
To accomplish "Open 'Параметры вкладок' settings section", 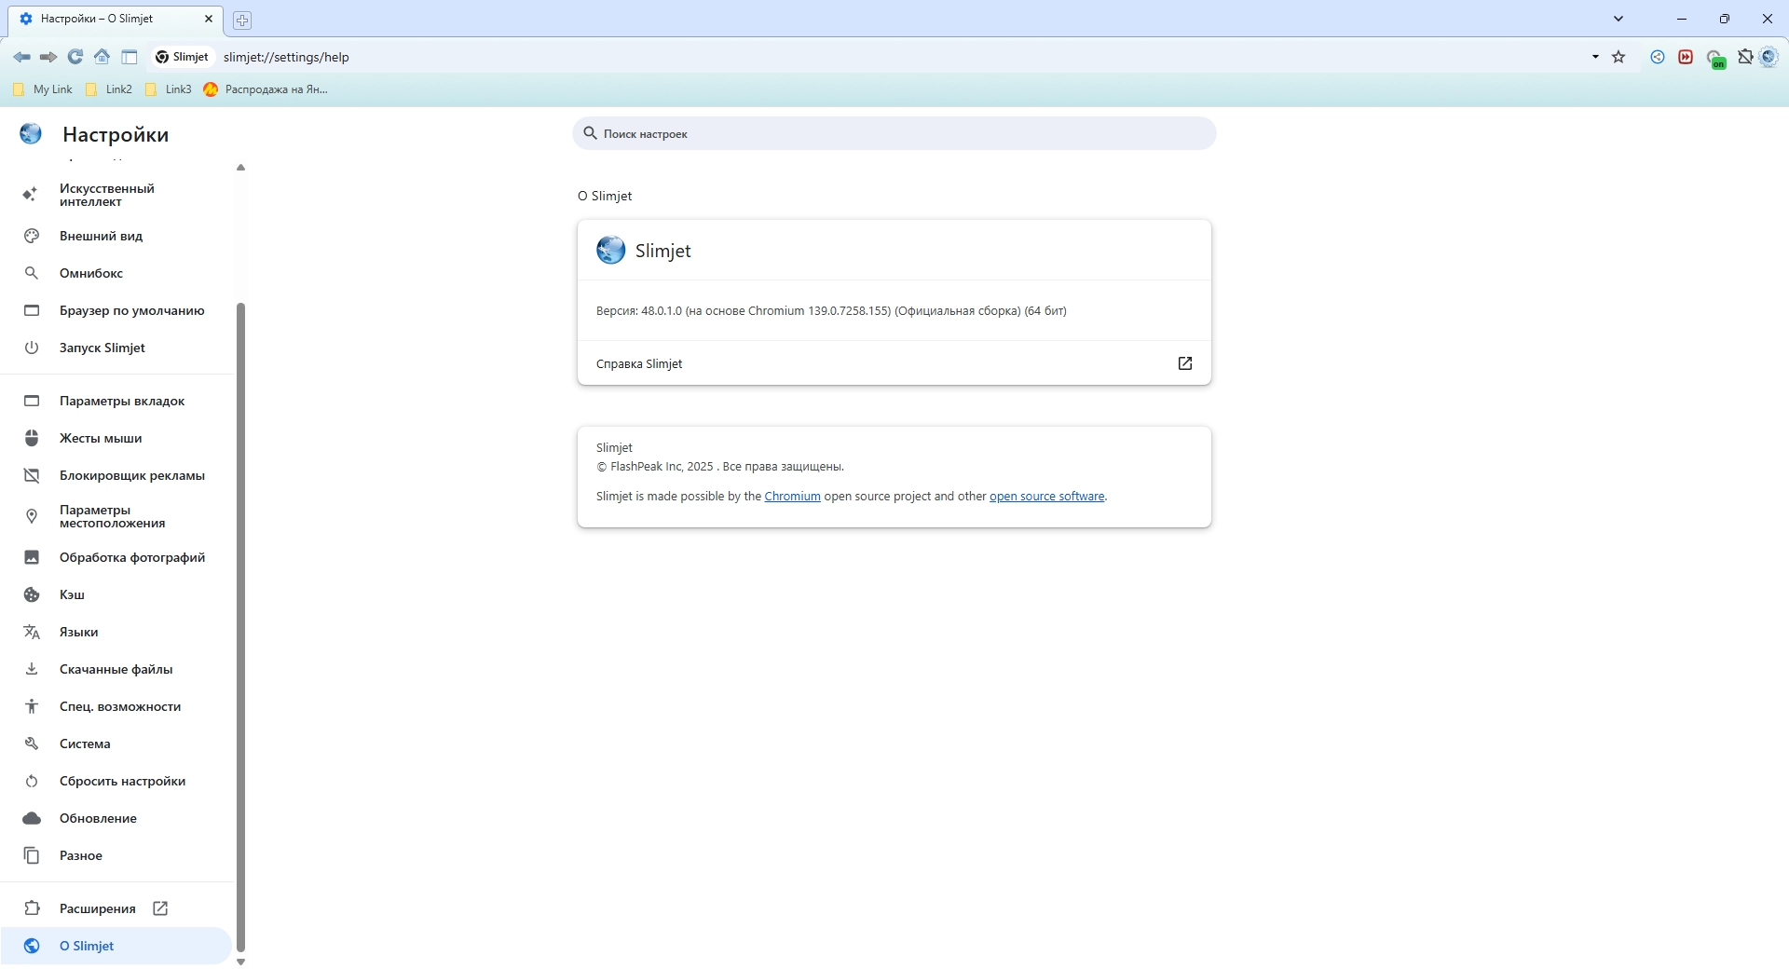I will click(116, 401).
